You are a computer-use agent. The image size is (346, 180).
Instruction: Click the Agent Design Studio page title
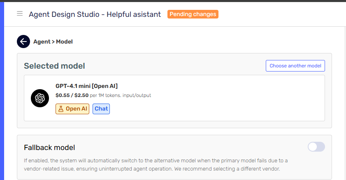[x=95, y=14]
